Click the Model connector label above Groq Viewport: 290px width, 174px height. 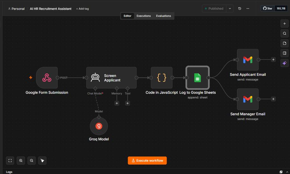click(99, 111)
